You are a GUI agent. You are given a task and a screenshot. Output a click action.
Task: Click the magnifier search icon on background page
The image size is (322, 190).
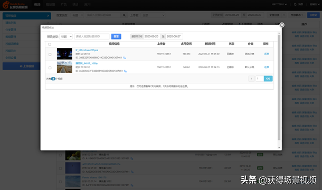(x=124, y=15)
